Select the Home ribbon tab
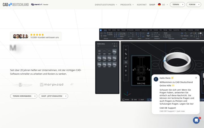 [105, 30]
